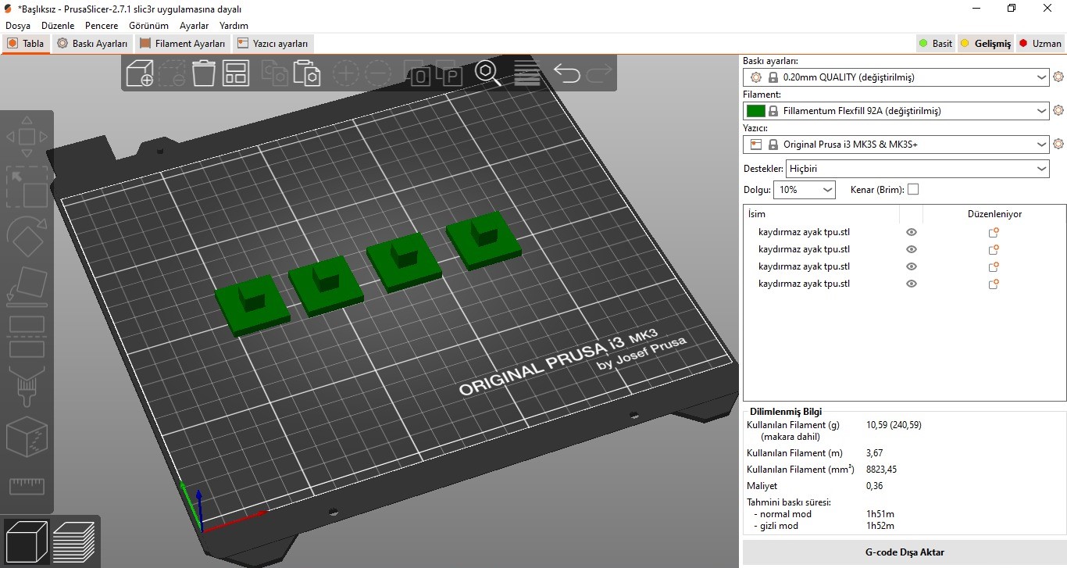Open the Fillamentum Flexfill 92A filament dropdown
This screenshot has height=568, width=1067.
pos(896,111)
